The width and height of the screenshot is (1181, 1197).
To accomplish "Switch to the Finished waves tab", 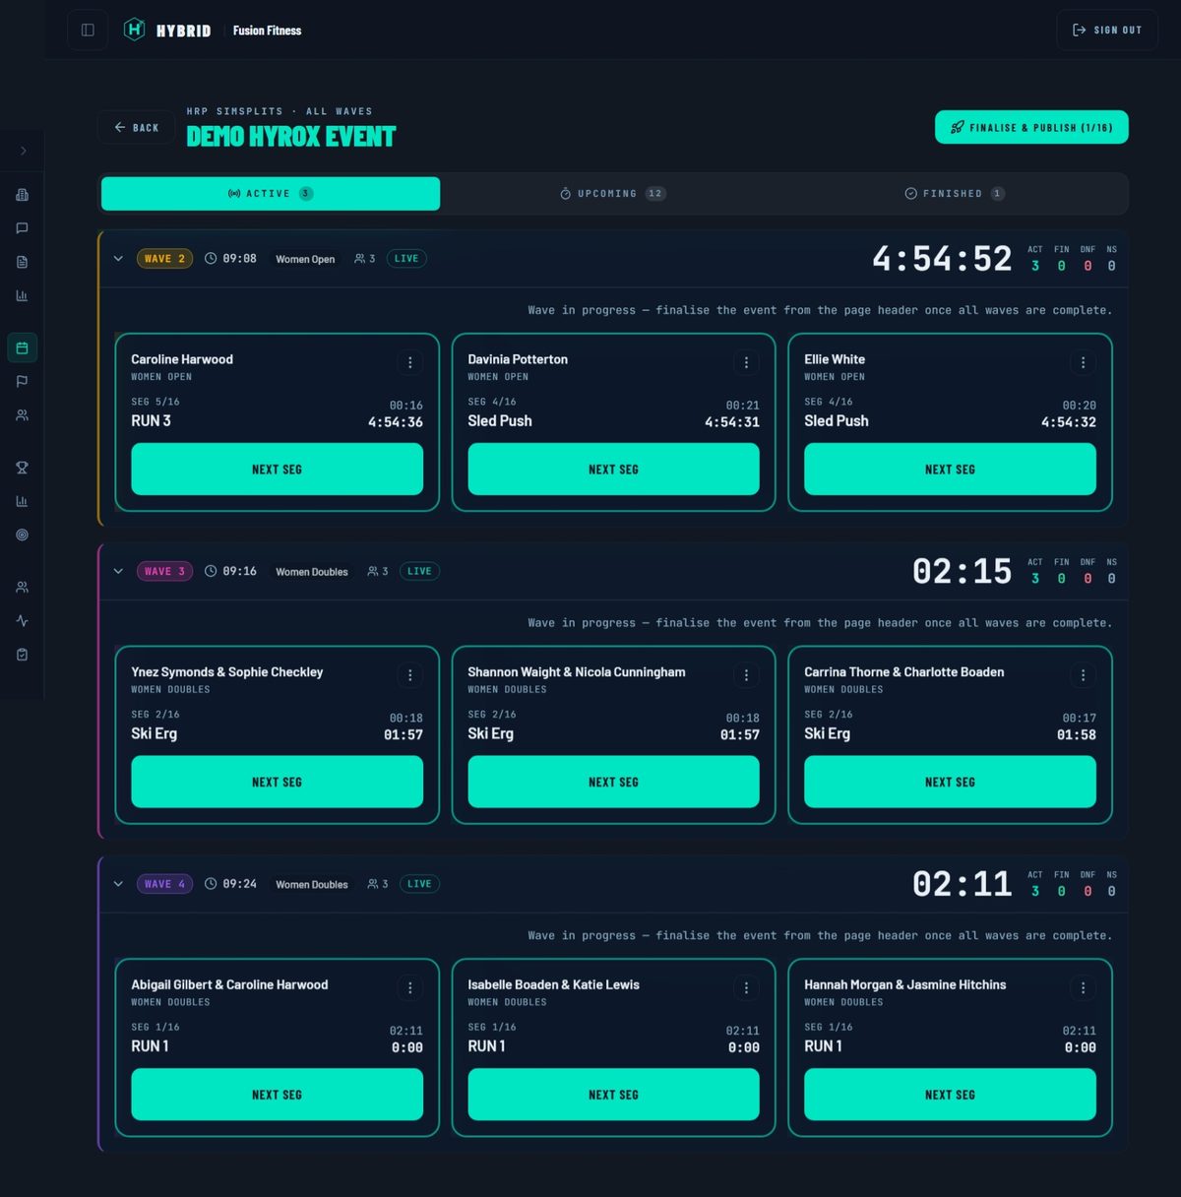I will [955, 194].
